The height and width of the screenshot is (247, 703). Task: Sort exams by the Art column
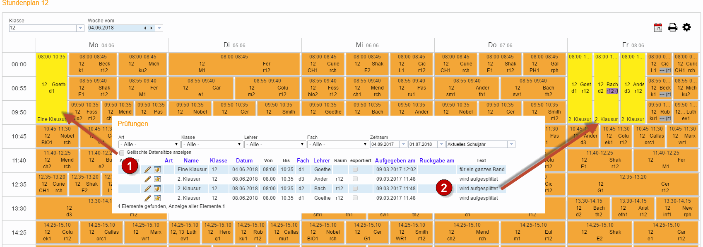pyautogui.click(x=169, y=160)
